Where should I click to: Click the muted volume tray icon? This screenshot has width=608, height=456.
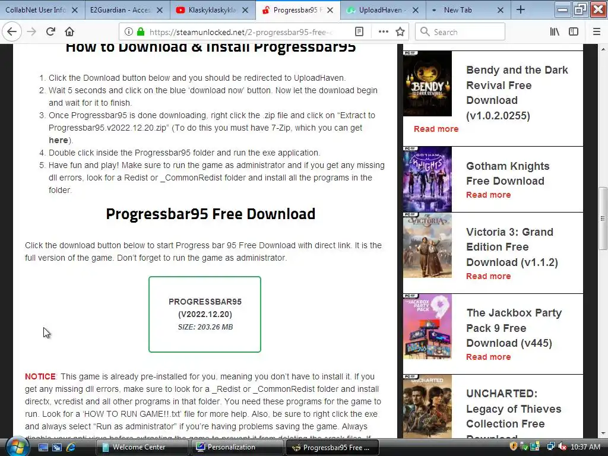tap(562, 447)
